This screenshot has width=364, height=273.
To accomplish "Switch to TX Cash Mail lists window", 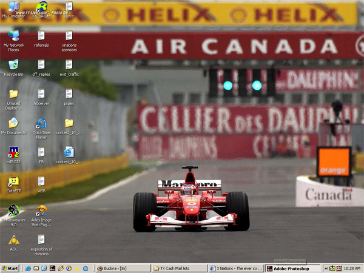I will pyautogui.click(x=178, y=268).
